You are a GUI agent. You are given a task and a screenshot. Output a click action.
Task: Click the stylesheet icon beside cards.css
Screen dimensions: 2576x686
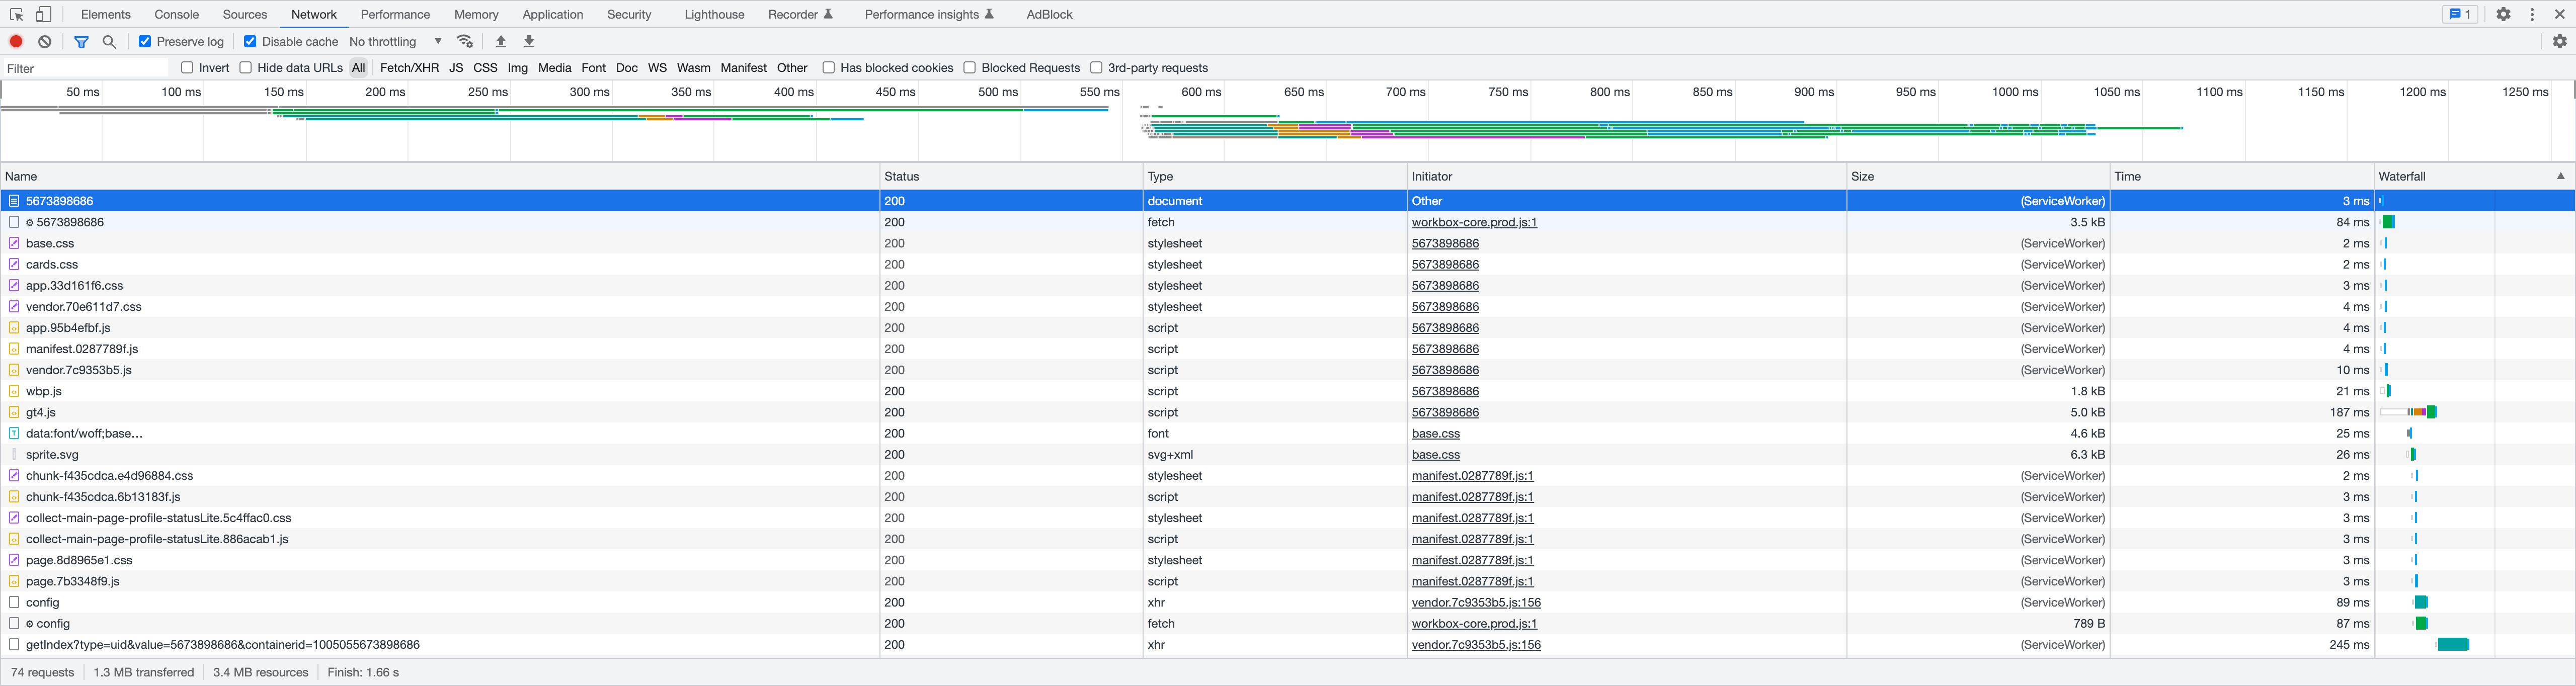[14, 264]
